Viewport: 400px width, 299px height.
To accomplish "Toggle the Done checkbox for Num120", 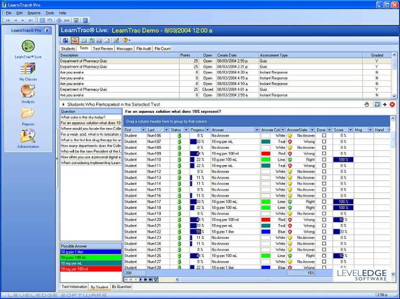I will tap(324, 219).
